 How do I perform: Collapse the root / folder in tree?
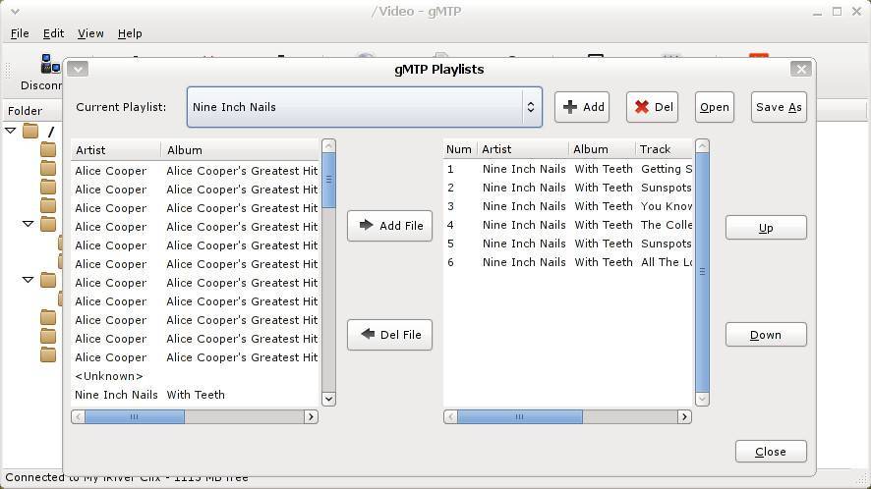[x=11, y=131]
